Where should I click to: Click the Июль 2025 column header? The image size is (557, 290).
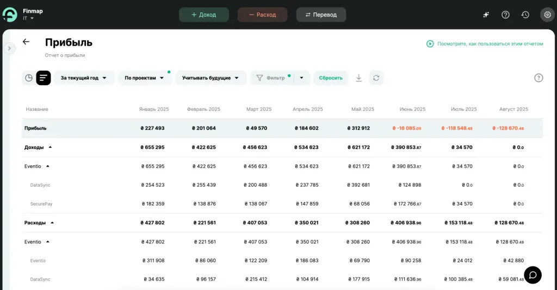pos(464,109)
